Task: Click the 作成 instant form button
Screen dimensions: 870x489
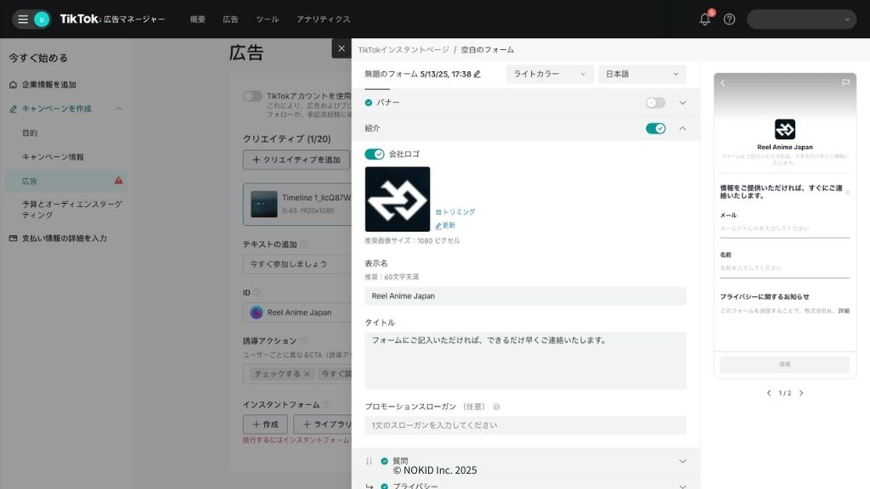Action: click(265, 424)
